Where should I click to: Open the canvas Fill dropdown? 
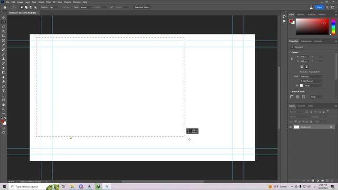coord(314,85)
